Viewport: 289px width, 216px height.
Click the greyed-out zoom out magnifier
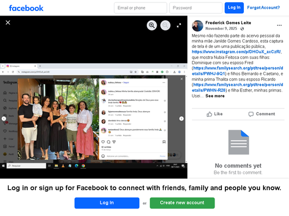[x=165, y=25]
